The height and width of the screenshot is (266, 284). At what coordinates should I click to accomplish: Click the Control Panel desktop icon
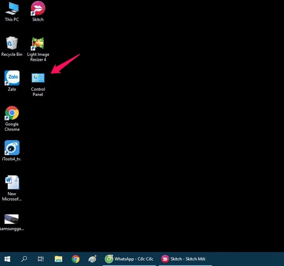(38, 78)
